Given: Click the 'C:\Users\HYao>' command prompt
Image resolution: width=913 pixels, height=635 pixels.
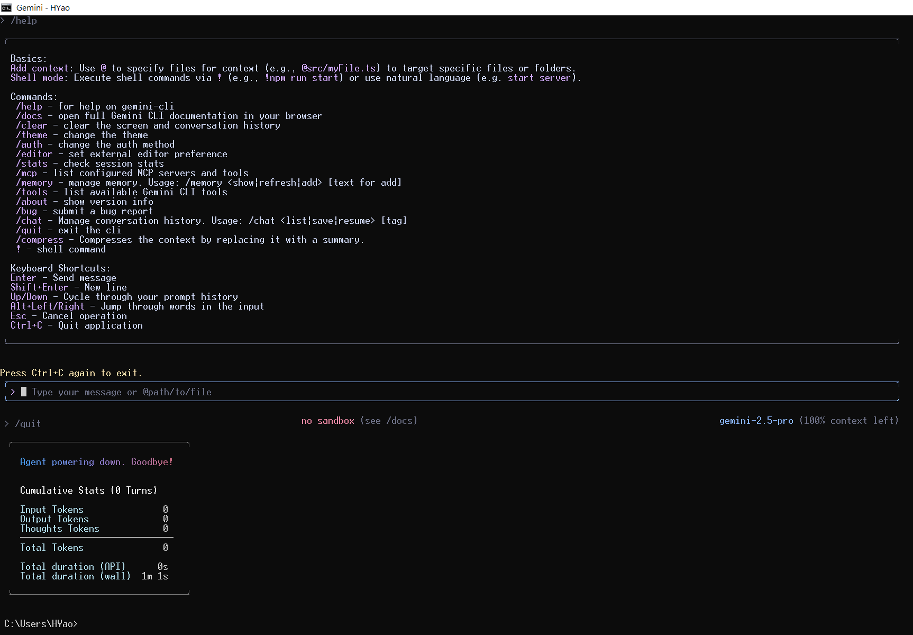Looking at the screenshot, I should (41, 624).
